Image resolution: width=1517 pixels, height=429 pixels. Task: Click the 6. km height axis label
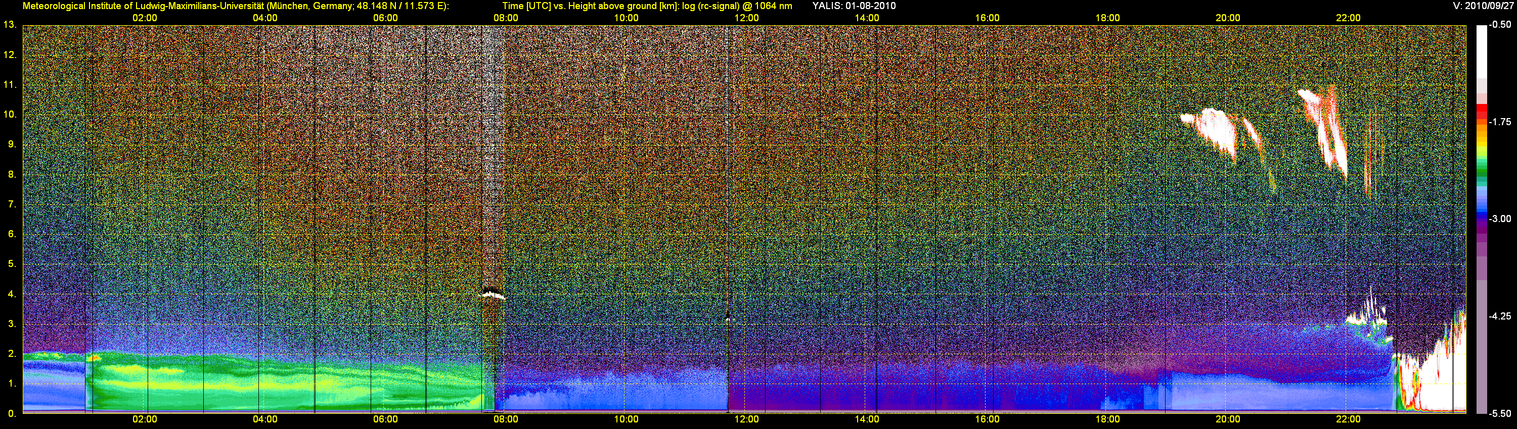coord(12,234)
